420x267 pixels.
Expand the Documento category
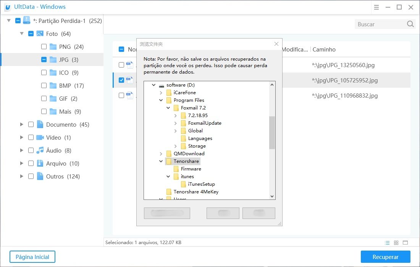(x=22, y=124)
